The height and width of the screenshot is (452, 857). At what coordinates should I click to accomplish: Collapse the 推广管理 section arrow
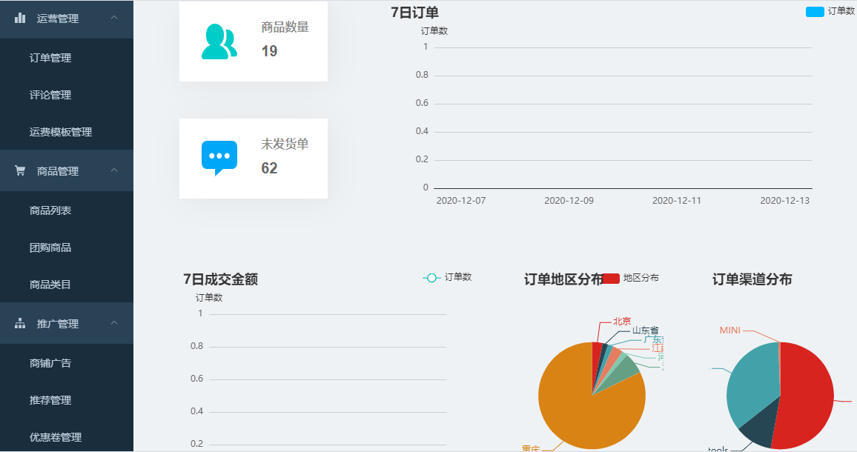pos(114,323)
